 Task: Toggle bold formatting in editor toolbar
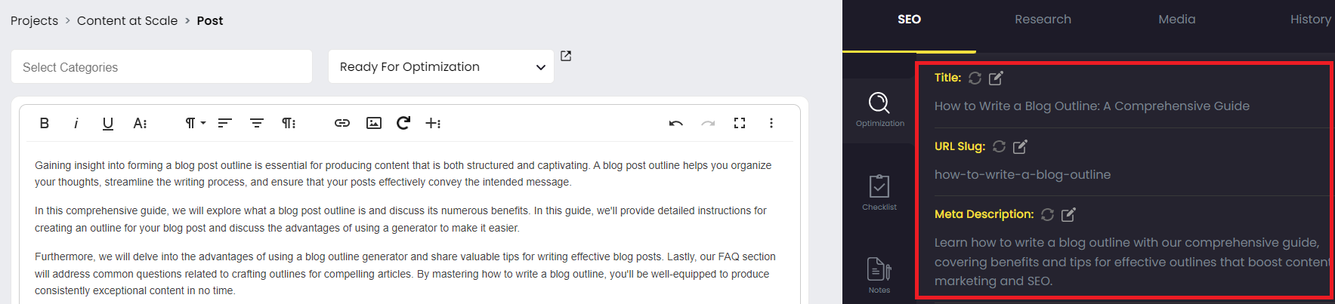click(x=45, y=123)
